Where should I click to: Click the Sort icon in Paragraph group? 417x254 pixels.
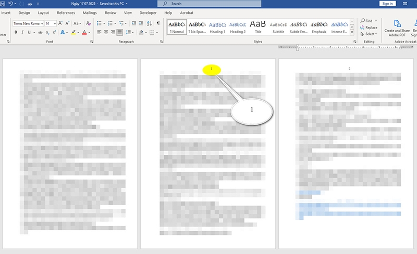coord(150,23)
